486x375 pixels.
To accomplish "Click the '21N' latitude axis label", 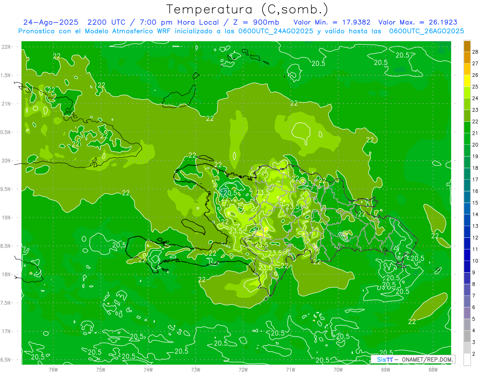I will pos(6,104).
